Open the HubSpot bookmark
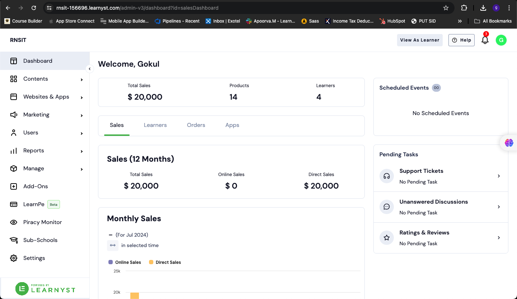This screenshot has height=299, width=517. pyautogui.click(x=392, y=21)
